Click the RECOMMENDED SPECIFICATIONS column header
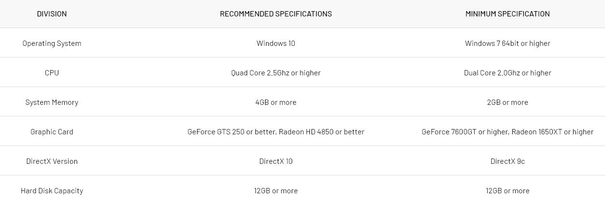This screenshot has height=202, width=605. point(276,14)
